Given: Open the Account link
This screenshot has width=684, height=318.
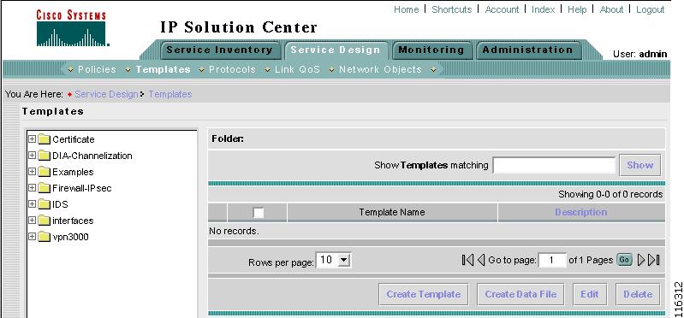Looking at the screenshot, I should 502,9.
